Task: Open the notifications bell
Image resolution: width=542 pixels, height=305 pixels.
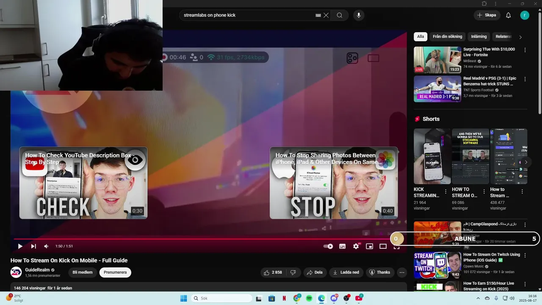Action: pos(509,15)
